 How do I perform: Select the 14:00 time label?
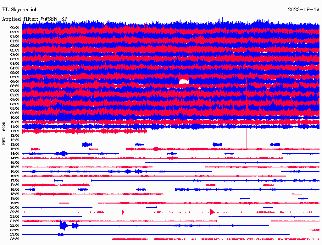(15, 154)
